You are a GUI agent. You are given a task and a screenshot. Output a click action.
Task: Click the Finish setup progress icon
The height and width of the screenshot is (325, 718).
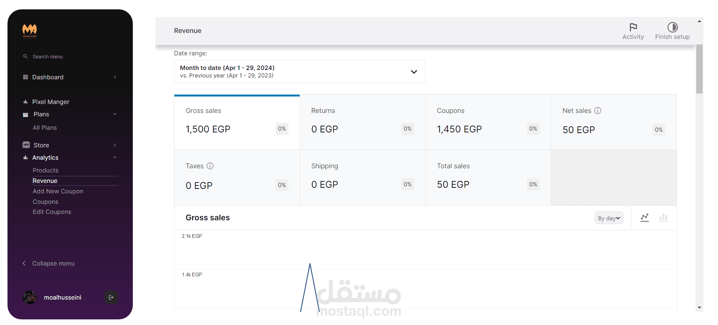672,27
